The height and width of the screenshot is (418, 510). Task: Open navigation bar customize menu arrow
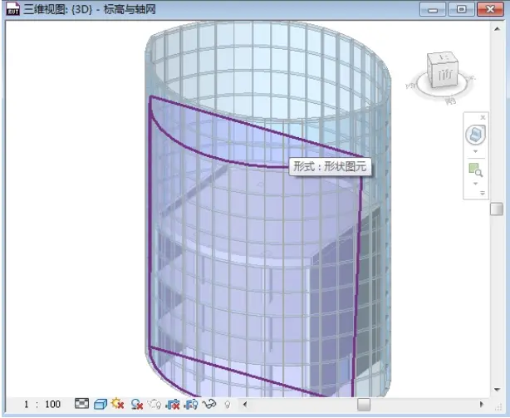coord(483,194)
